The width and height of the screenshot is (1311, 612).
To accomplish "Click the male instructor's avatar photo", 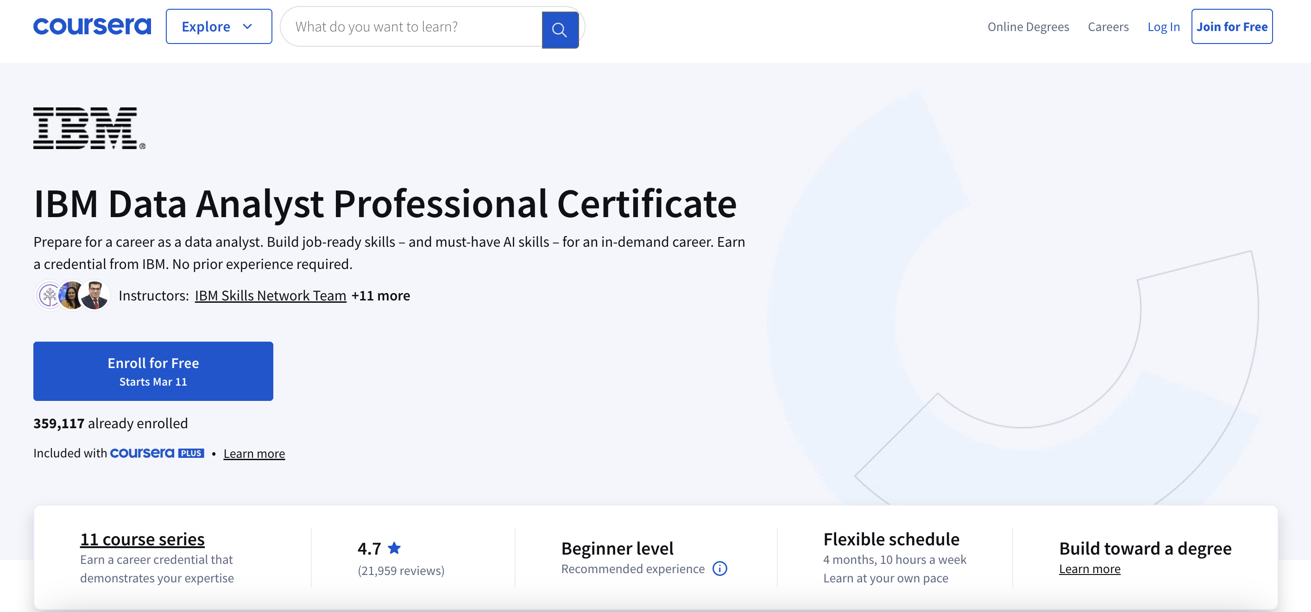I will coord(95,295).
